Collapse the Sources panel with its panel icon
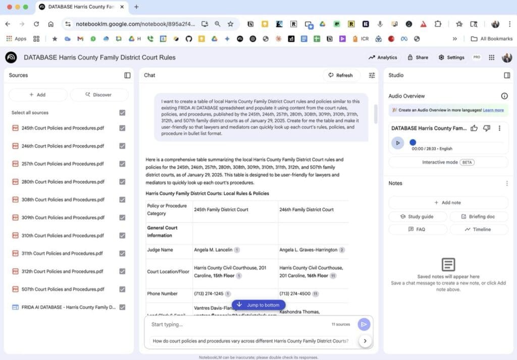Viewport: 517px width, 360px height. [x=128, y=75]
